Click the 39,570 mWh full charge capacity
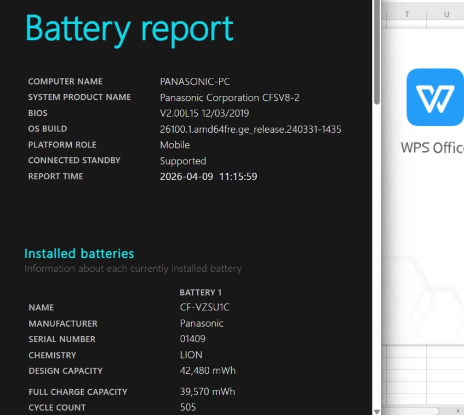 click(x=208, y=391)
